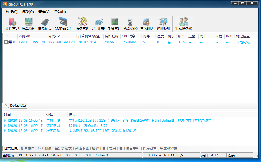Select the 键盘记录 keyboard toolbar icon
261x162 pixels.
point(45,24)
